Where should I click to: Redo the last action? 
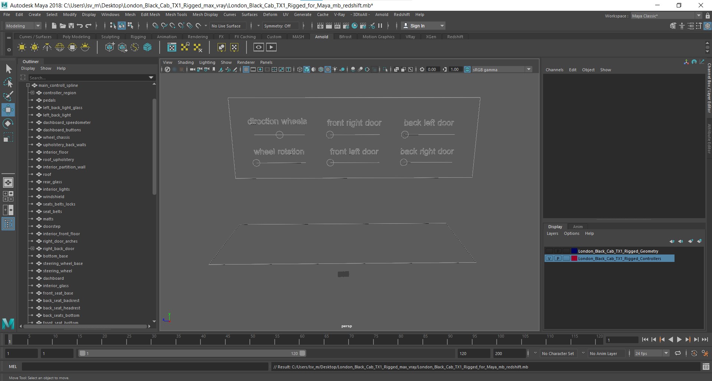pos(88,26)
